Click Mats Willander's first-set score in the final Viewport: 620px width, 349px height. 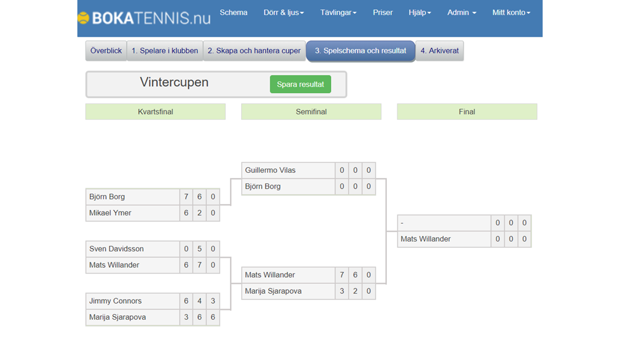point(497,239)
